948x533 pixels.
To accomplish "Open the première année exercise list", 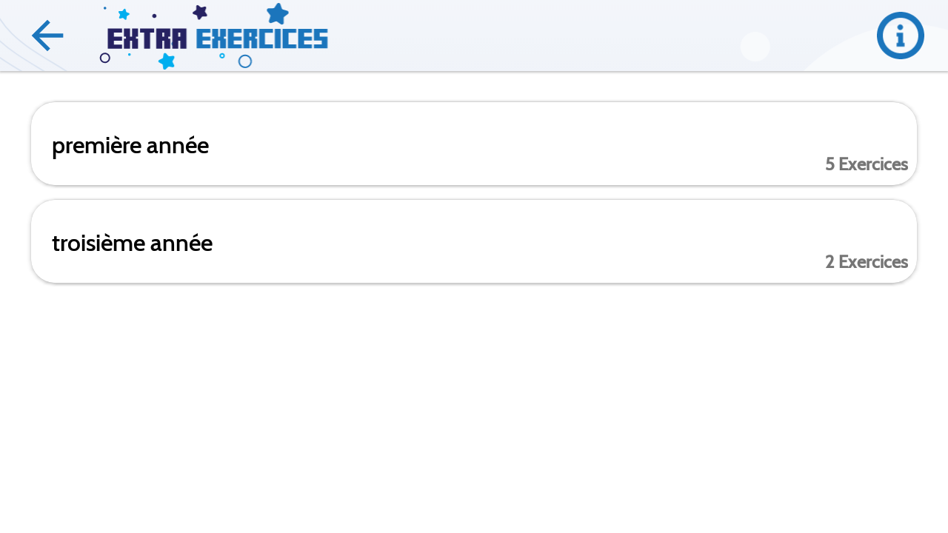I will click(474, 144).
